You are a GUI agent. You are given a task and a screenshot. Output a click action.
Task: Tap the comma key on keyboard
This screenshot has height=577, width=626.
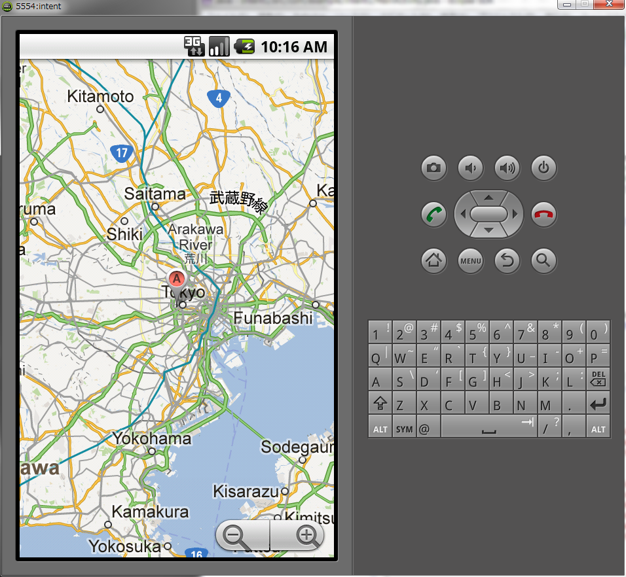point(574,427)
